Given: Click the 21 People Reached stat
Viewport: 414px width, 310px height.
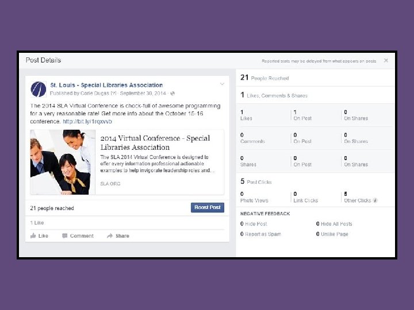Looking at the screenshot, I should click(264, 77).
